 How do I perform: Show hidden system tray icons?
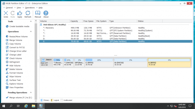pyautogui.click(x=168, y=106)
